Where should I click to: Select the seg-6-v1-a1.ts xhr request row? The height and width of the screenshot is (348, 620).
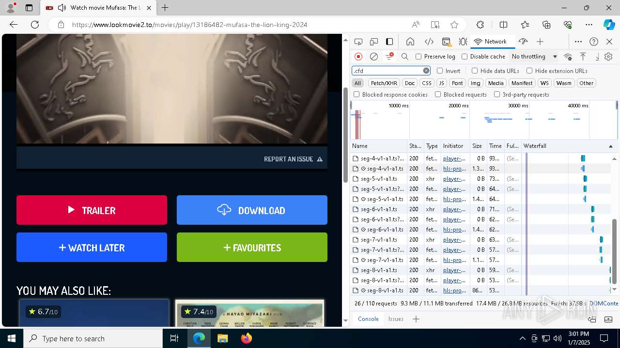click(x=480, y=209)
